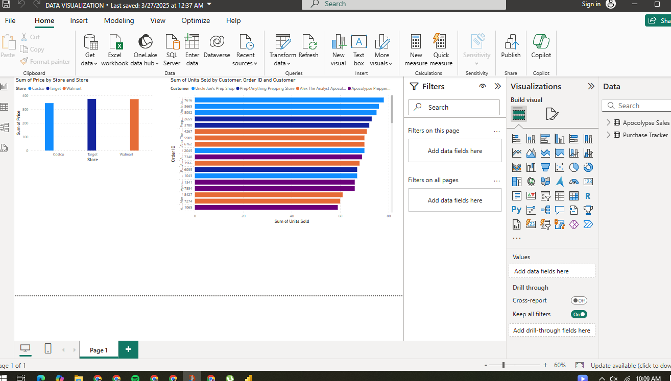The height and width of the screenshot is (381, 671).
Task: Pick the Gauge visual
Action: (x=574, y=182)
